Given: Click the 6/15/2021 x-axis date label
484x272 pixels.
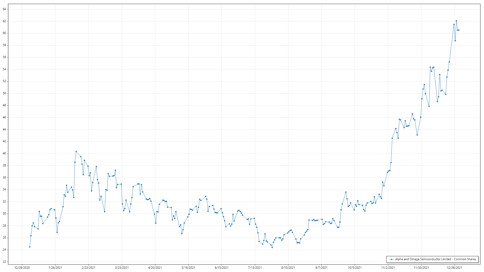Looking at the screenshot, I should click(x=222, y=268).
